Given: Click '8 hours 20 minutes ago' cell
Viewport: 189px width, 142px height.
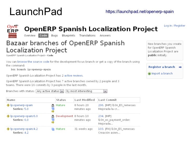Looking at the screenshot, I should [83, 107].
